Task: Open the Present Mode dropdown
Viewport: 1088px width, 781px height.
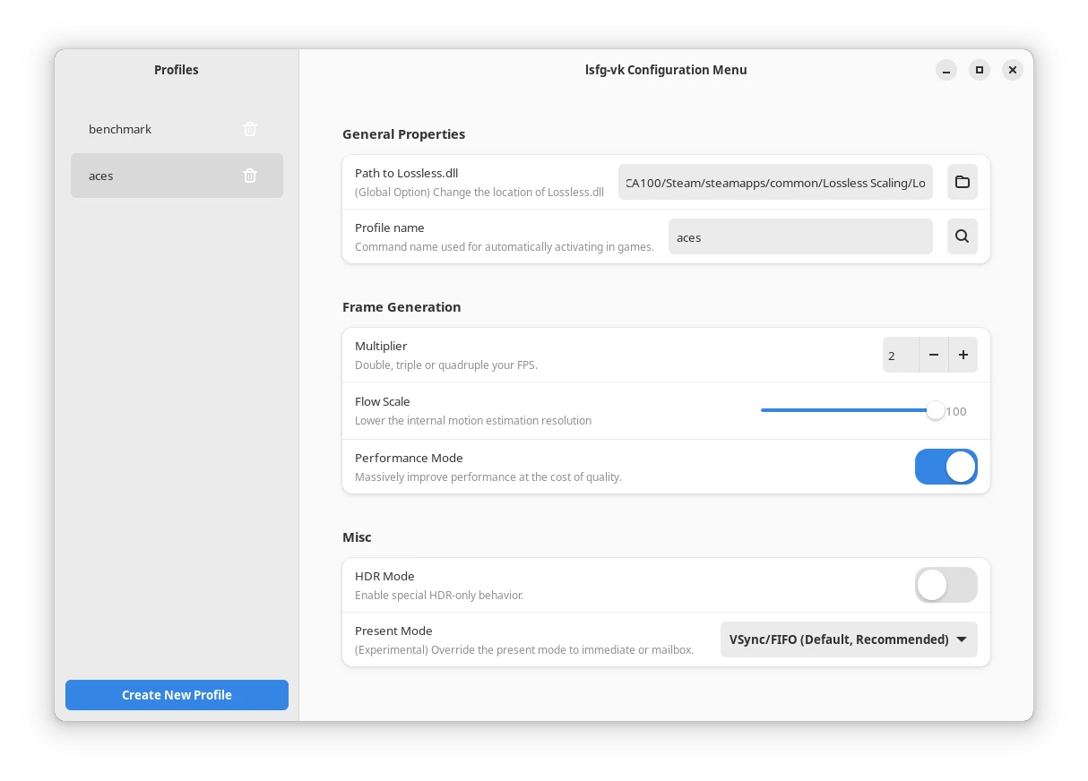Action: click(848, 639)
